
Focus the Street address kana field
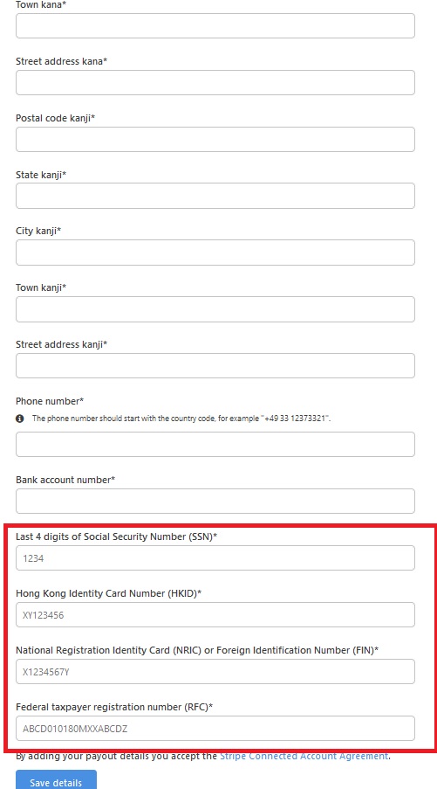[x=215, y=82]
